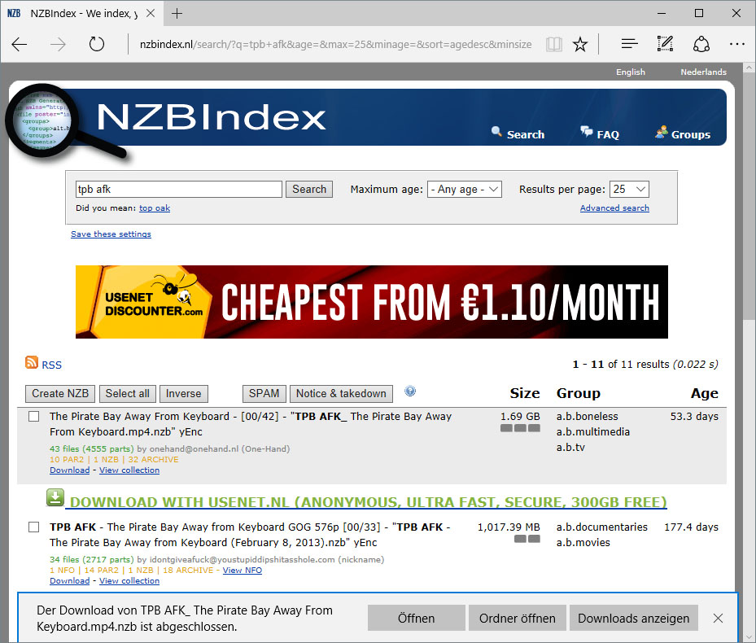
Task: Click the scrollbar up arrow
Action: [x=749, y=68]
